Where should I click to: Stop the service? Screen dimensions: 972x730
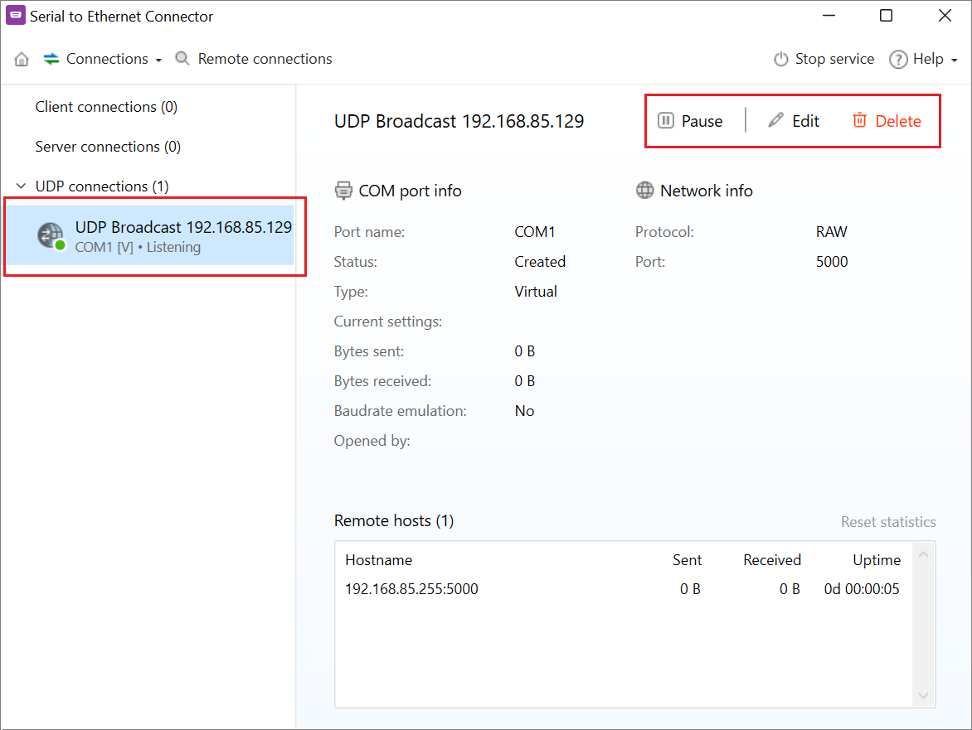pyautogui.click(x=834, y=59)
